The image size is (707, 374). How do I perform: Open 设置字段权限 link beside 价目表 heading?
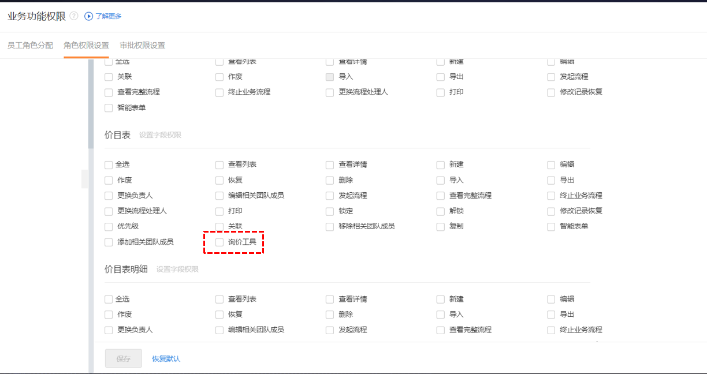pos(160,135)
